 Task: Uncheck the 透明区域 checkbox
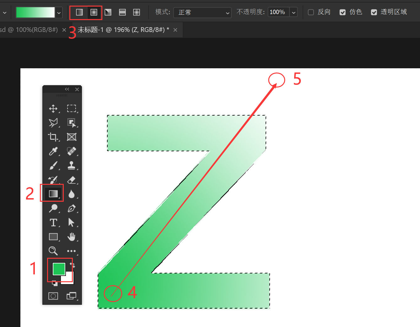tap(374, 12)
